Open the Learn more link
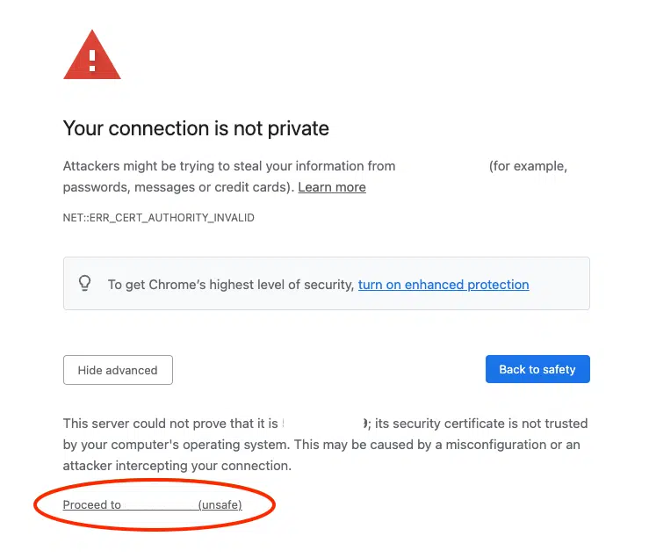 pos(332,187)
